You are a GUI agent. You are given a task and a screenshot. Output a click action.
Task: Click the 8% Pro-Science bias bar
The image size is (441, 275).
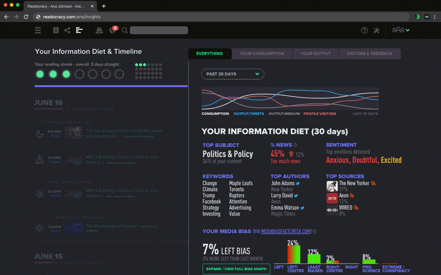click(369, 262)
